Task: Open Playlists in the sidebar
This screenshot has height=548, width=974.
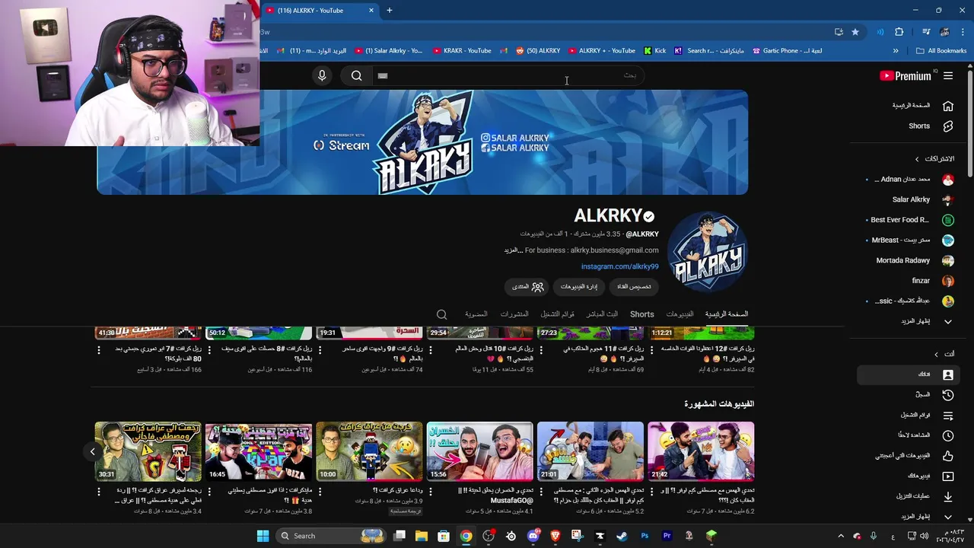Action: [x=909, y=416]
